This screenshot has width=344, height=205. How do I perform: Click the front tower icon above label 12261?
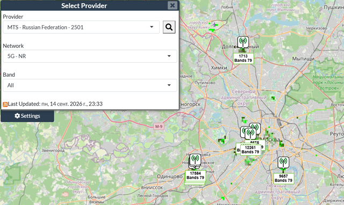click(250, 134)
